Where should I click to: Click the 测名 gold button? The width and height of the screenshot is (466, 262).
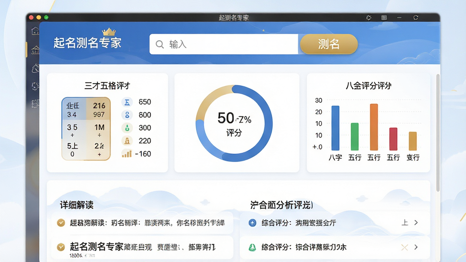point(329,44)
